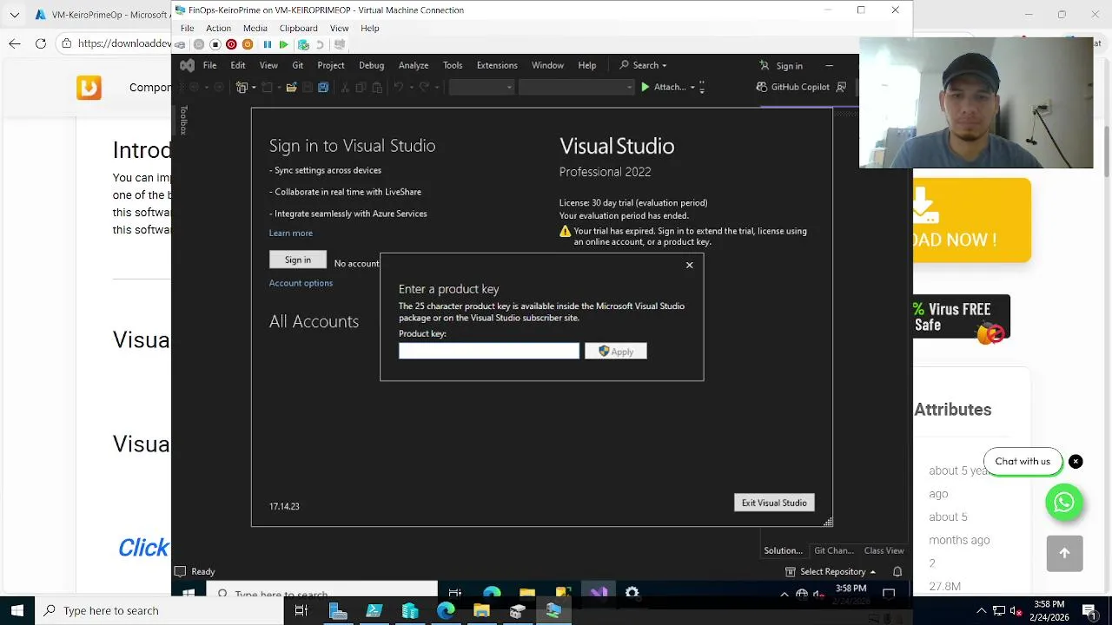Click the VM Connection Turn Off stop icon
The height and width of the screenshot is (625, 1112).
point(215,44)
